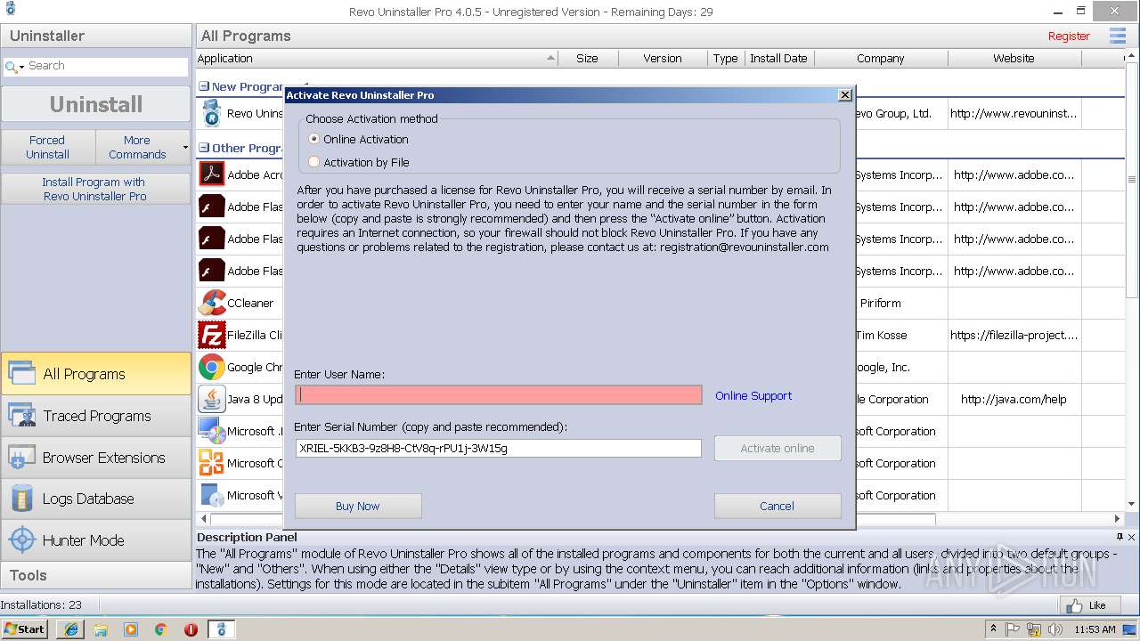Click the FileZilla Client program icon
This screenshot has width=1140, height=641.
212,335
